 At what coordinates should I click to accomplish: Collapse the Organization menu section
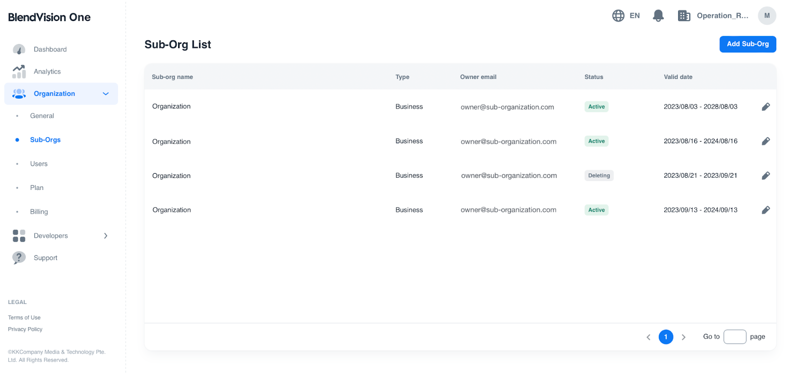pos(106,94)
